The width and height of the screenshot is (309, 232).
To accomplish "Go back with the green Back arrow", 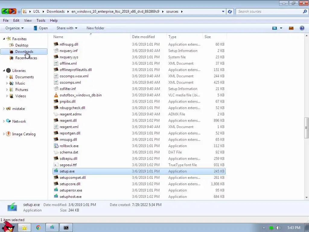I will tap(5, 11).
